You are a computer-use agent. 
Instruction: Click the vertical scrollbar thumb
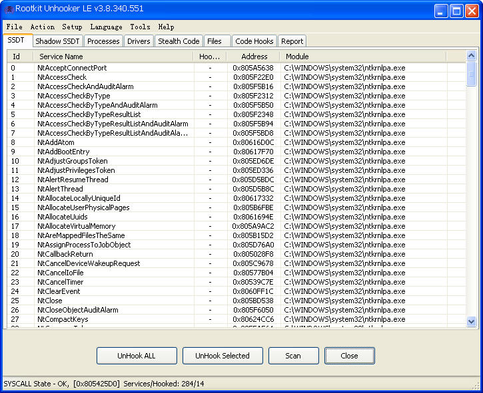471,74
